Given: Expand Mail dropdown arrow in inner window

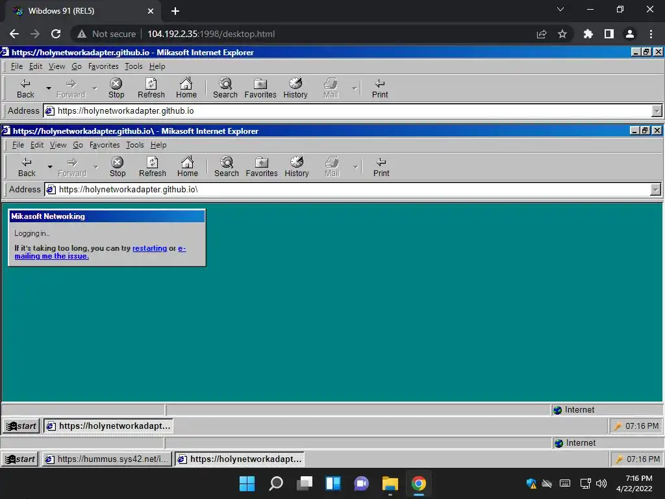Looking at the screenshot, I should coord(355,167).
